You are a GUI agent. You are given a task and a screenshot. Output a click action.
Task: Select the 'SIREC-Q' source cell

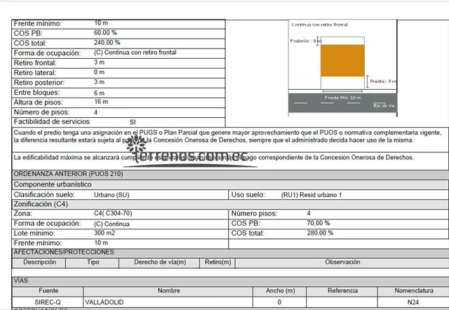pyautogui.click(x=48, y=302)
